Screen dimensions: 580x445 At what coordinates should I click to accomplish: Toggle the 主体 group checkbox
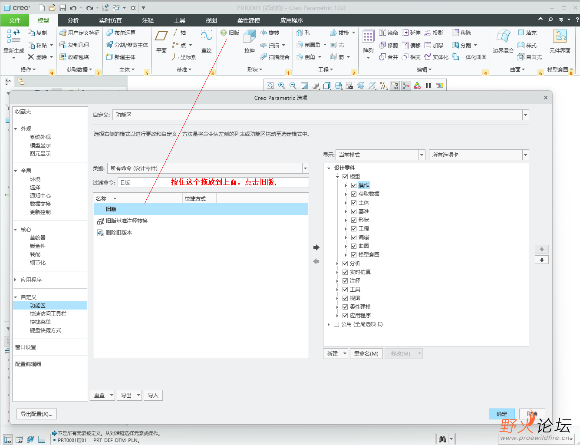pos(354,203)
